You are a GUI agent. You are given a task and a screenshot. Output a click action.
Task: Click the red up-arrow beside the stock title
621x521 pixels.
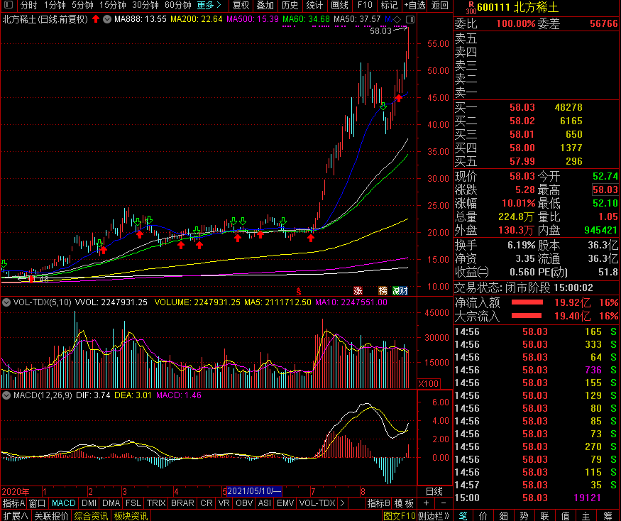click(x=96, y=18)
